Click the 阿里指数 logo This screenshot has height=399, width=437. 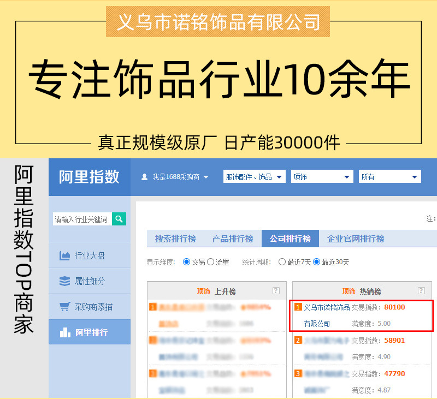[x=89, y=177]
